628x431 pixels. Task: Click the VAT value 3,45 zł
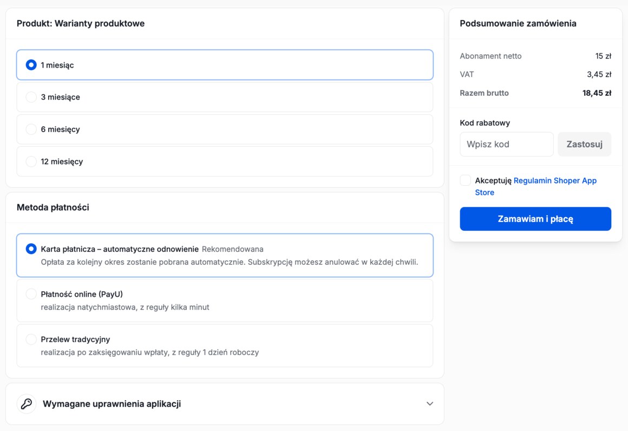coord(599,75)
